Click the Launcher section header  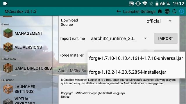pos(7,80)
